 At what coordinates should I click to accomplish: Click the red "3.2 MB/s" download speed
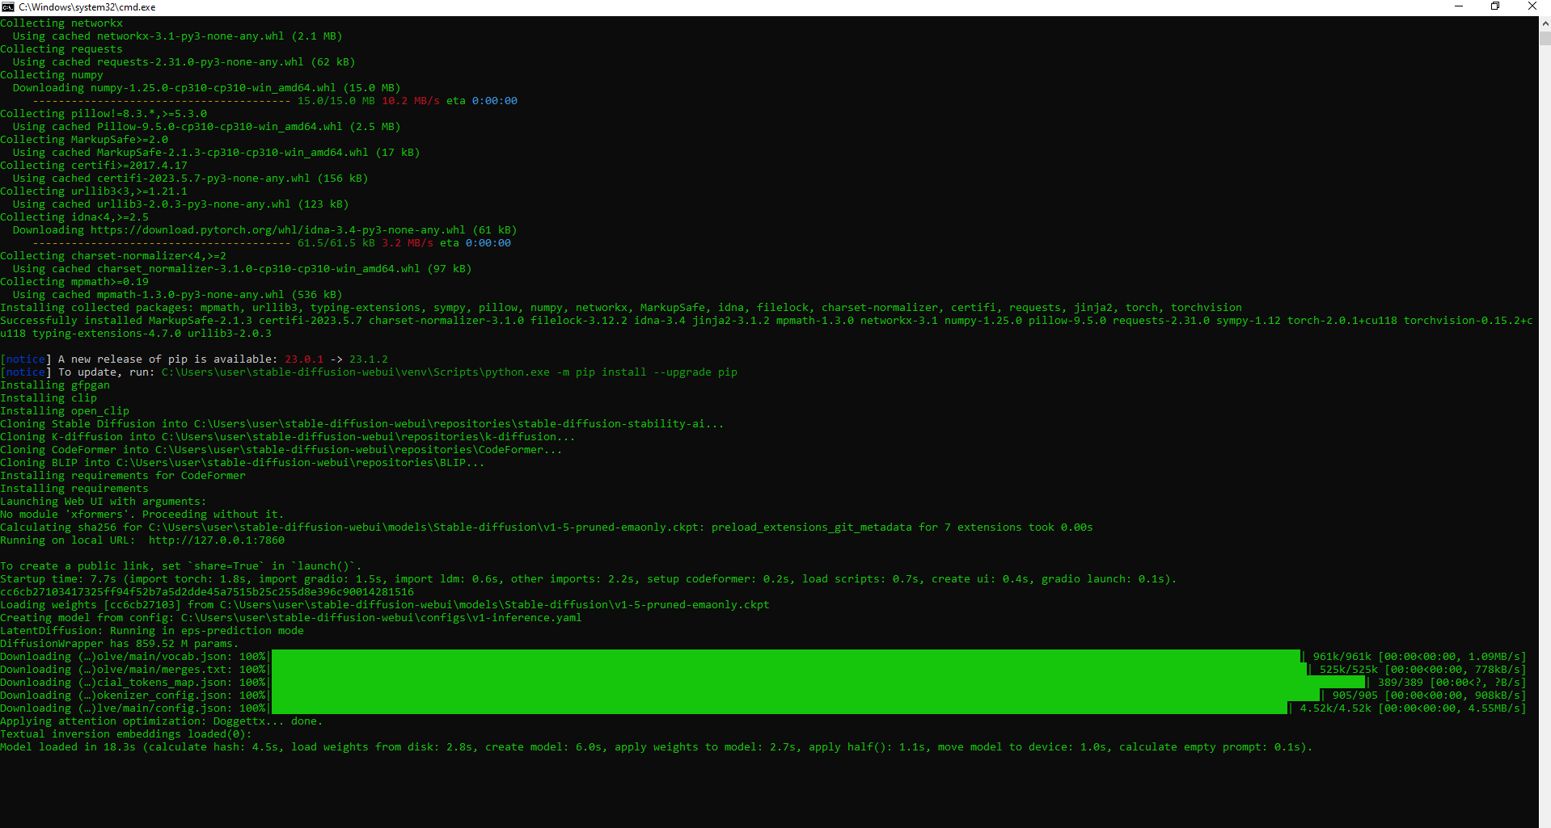coord(408,243)
